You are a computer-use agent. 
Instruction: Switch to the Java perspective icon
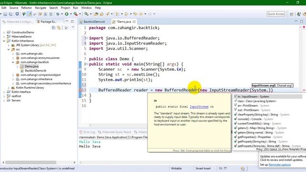click(299, 14)
